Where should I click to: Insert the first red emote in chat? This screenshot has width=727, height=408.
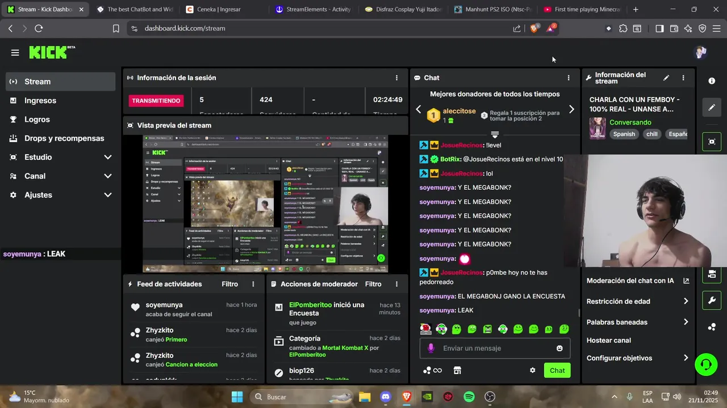(425, 329)
